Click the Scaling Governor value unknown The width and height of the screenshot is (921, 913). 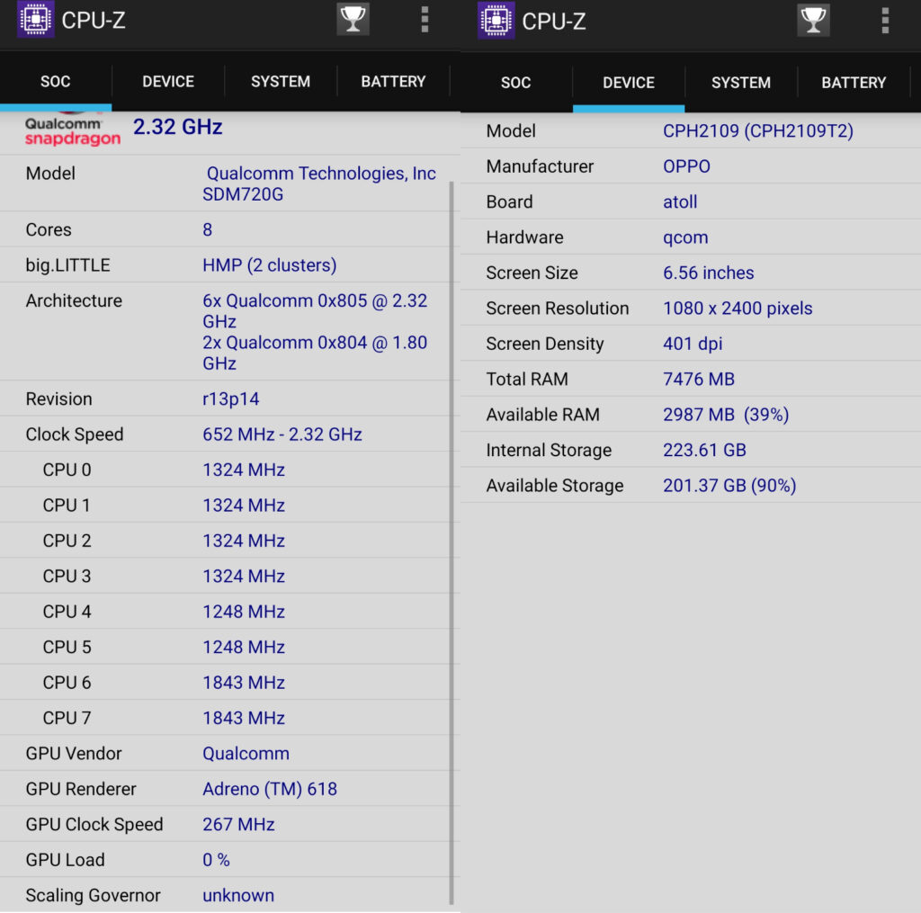pos(238,895)
